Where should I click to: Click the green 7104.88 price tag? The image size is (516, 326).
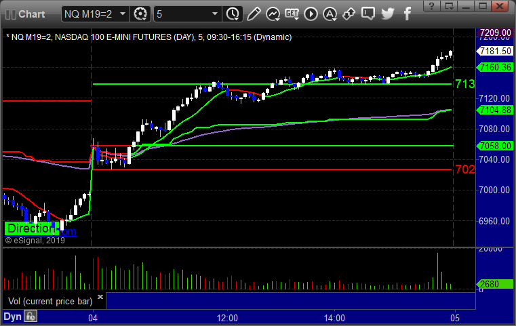click(494, 110)
